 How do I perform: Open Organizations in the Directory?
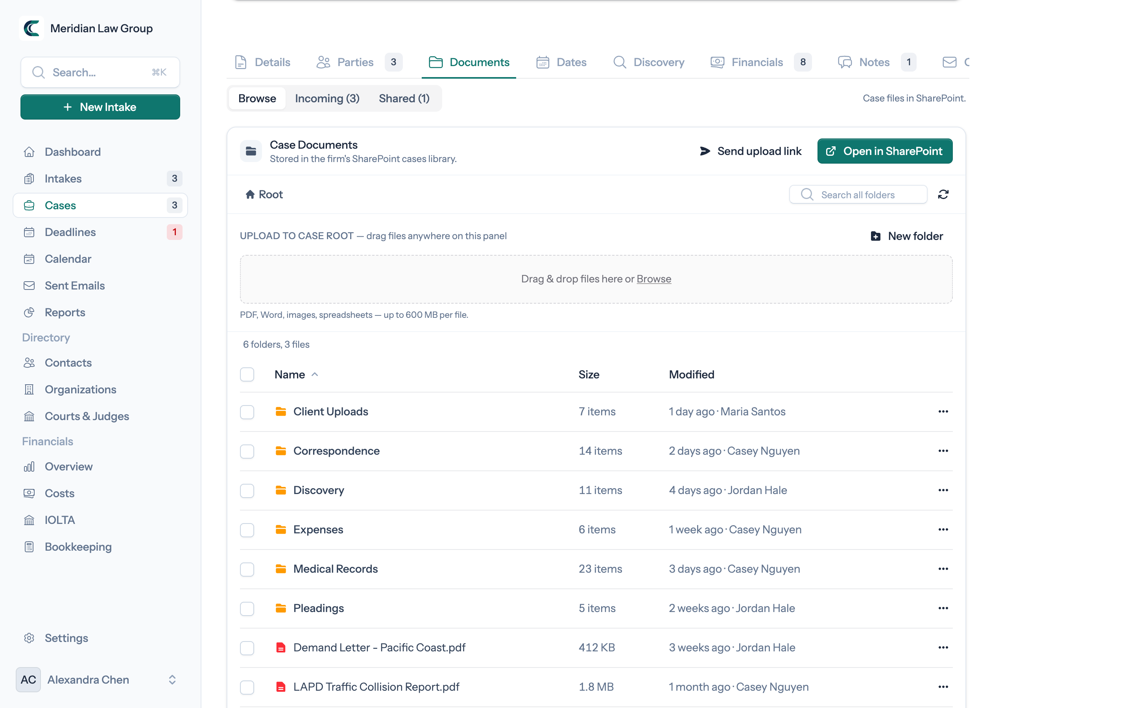pos(100,389)
